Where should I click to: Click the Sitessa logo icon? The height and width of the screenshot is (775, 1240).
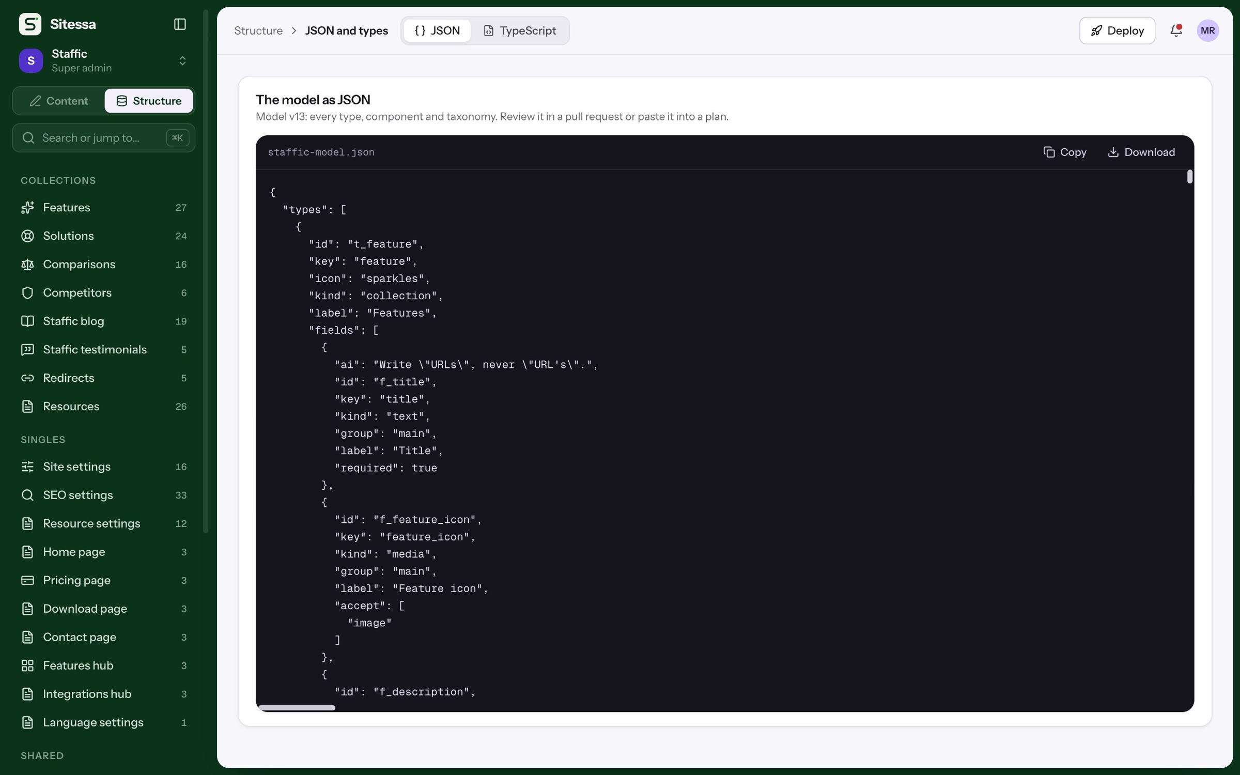tap(30, 24)
